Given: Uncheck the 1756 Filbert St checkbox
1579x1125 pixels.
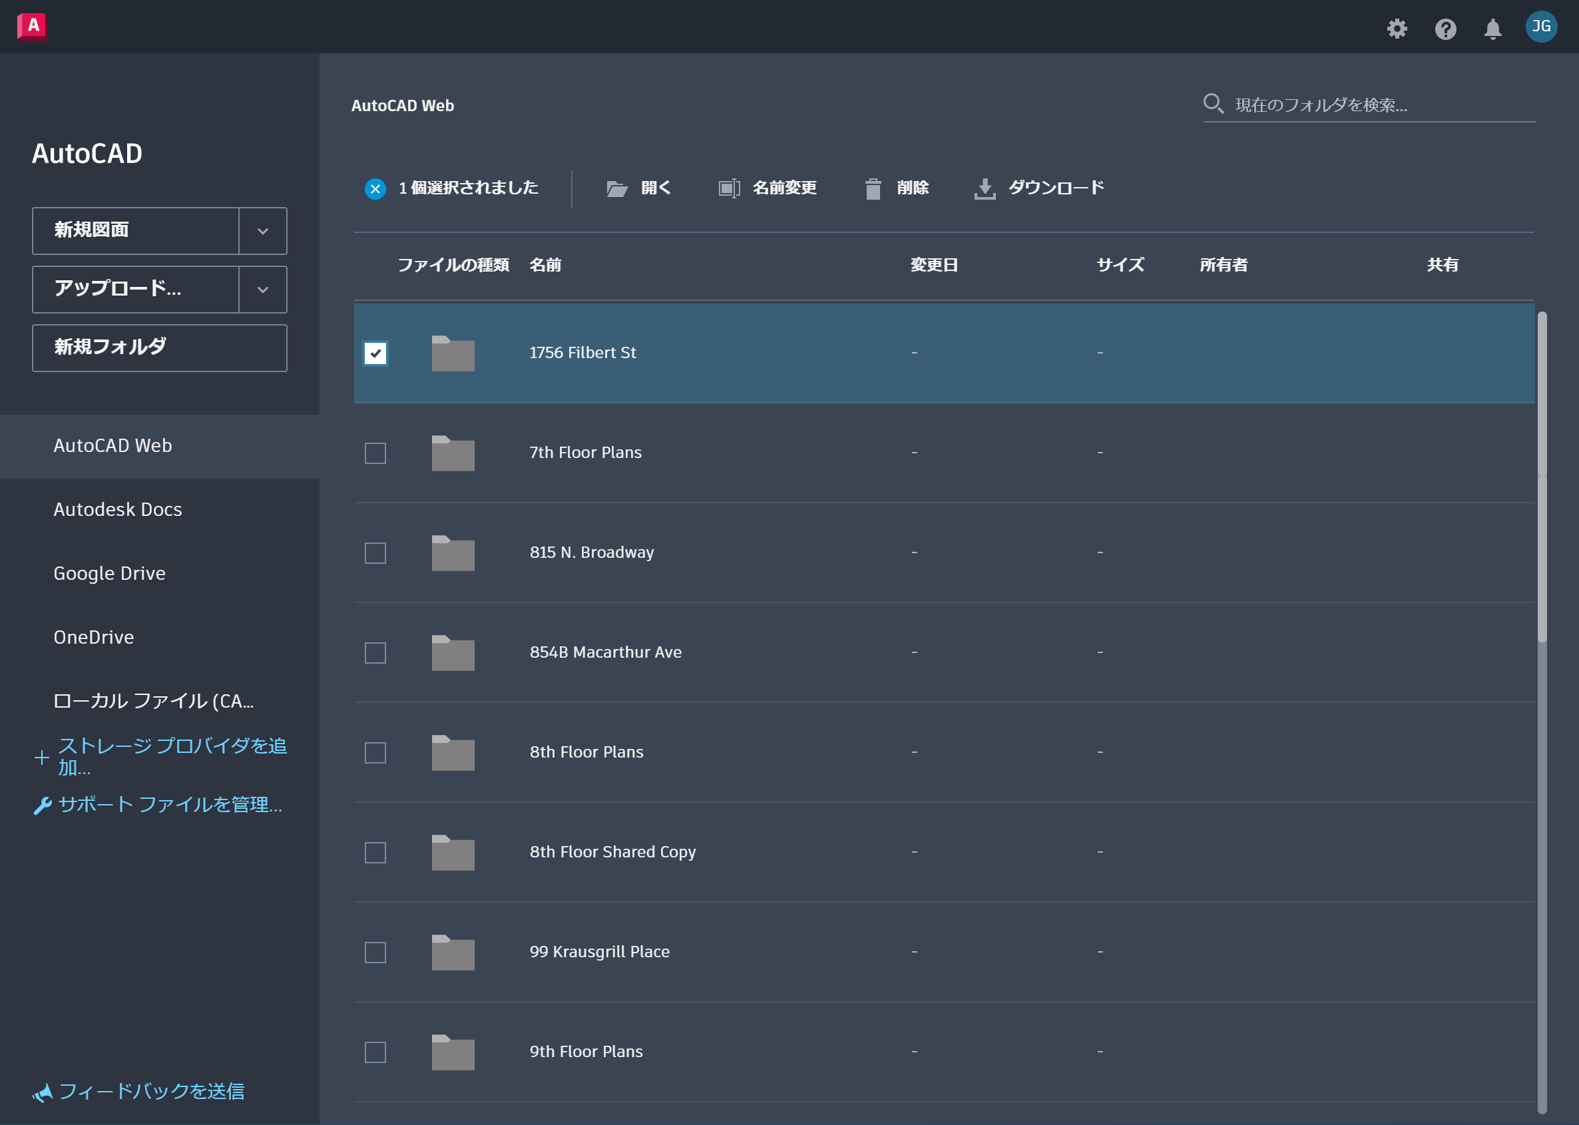Looking at the screenshot, I should pos(375,353).
